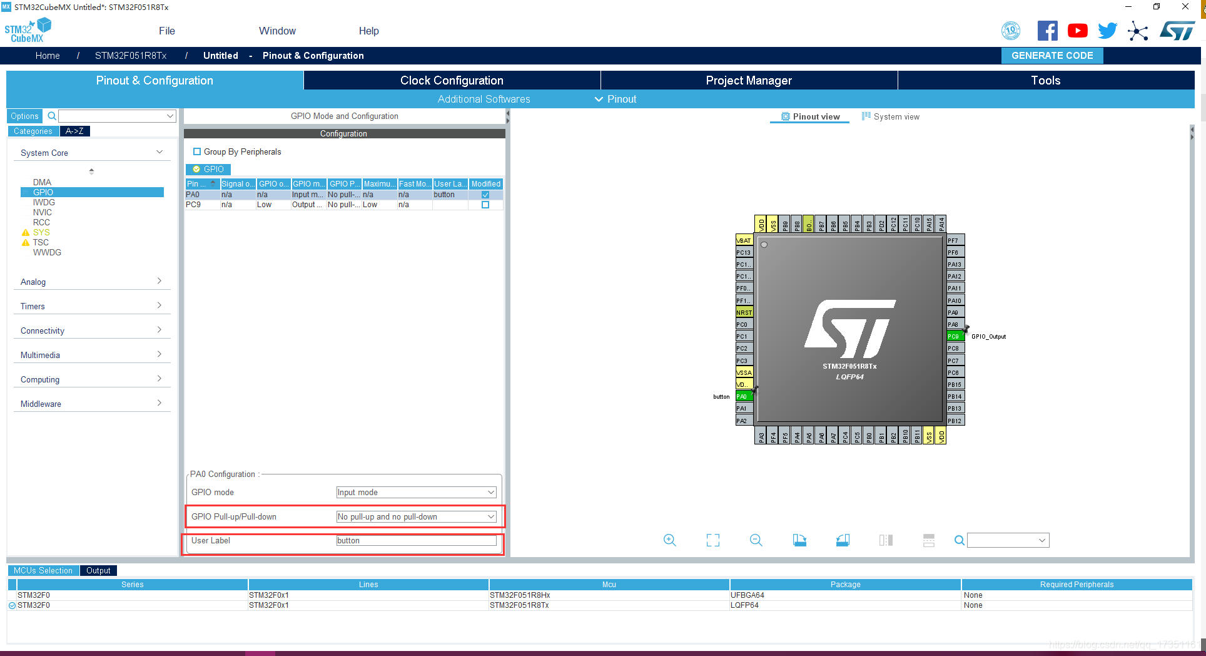Click the rotate clockwise chip icon
The height and width of the screenshot is (656, 1206).
(799, 540)
